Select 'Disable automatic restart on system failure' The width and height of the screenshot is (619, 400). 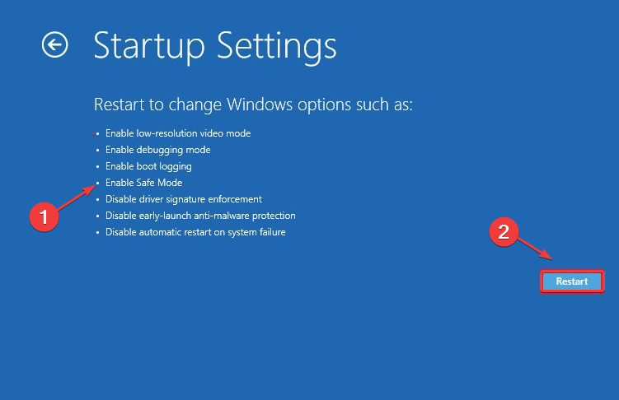tap(195, 232)
